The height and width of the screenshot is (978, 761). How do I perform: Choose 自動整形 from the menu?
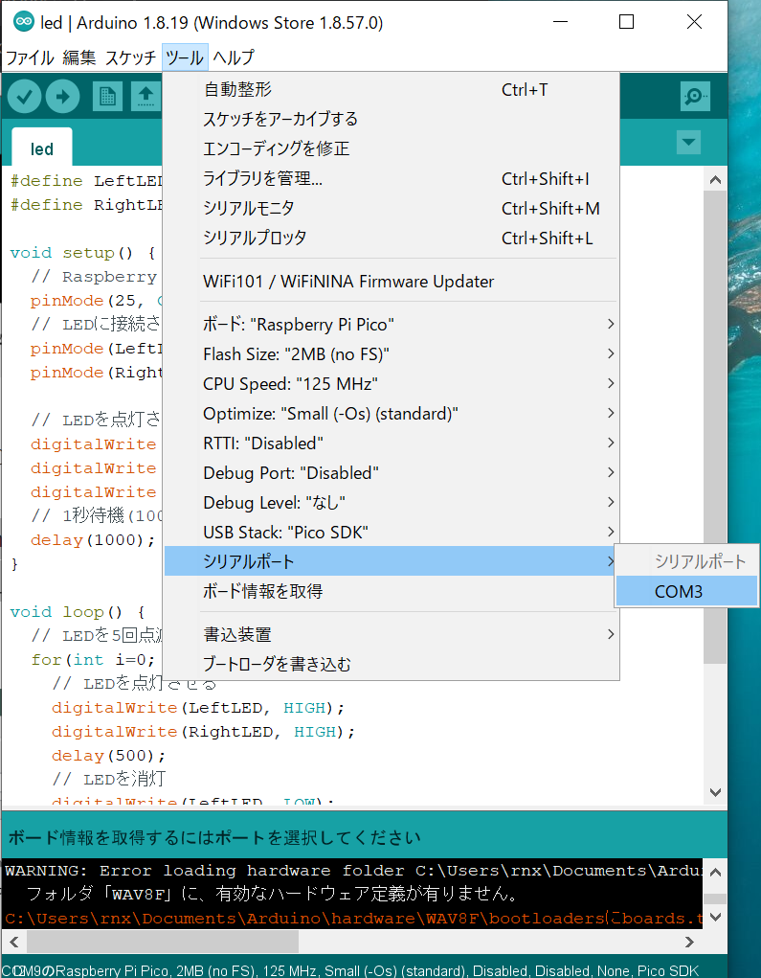[392, 90]
